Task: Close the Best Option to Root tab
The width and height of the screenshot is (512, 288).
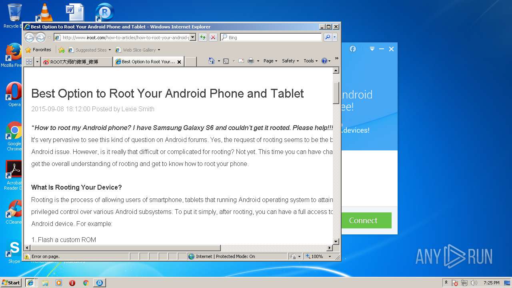Action: click(179, 62)
